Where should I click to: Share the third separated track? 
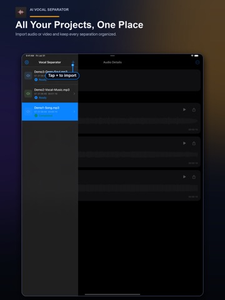[x=194, y=177]
